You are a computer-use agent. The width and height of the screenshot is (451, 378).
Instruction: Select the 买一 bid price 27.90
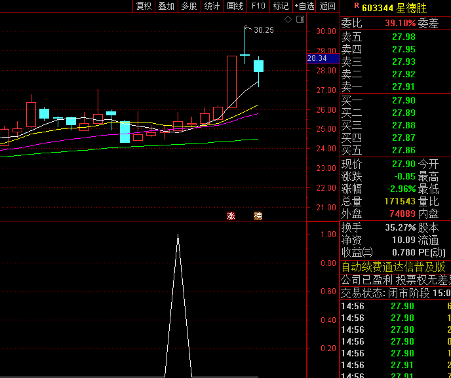[x=403, y=100]
